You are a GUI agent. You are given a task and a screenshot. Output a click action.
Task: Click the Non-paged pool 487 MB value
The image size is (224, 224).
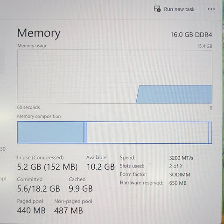[69, 210]
